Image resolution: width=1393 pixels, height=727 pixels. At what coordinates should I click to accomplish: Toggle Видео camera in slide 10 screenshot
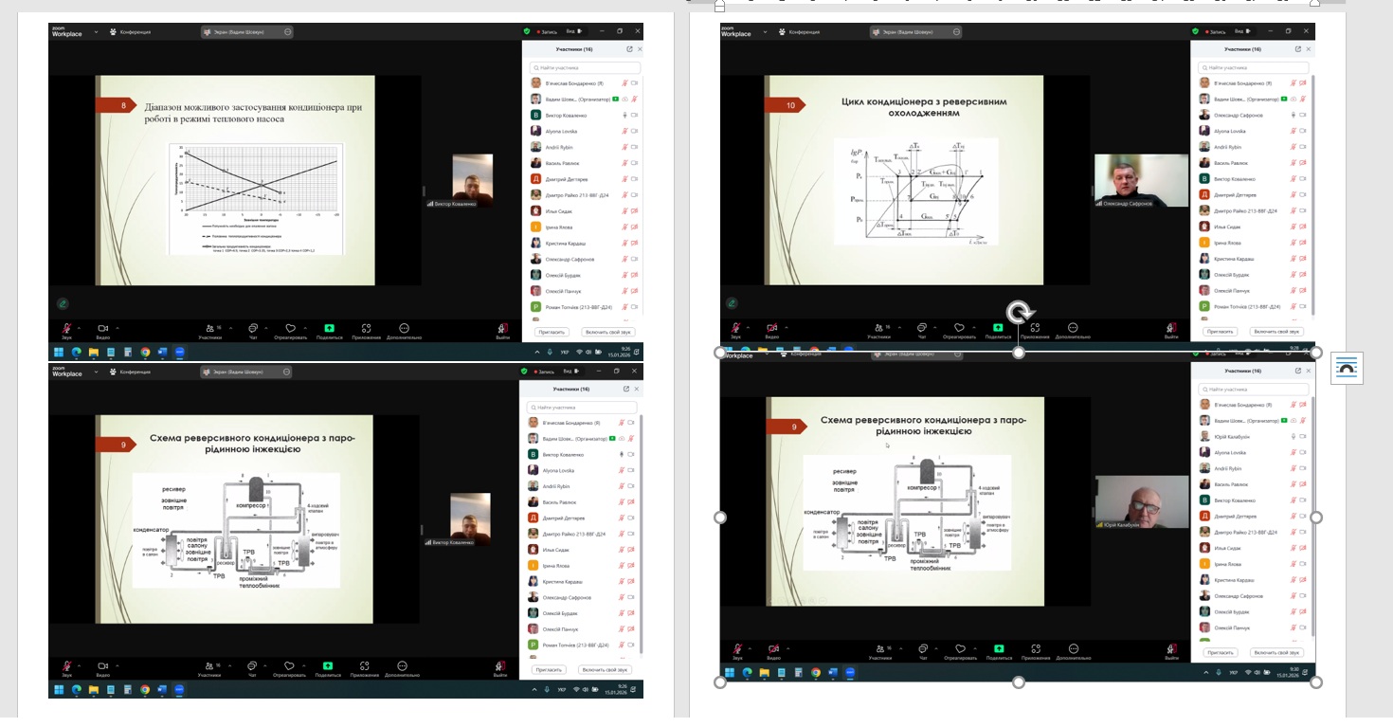pyautogui.click(x=772, y=327)
